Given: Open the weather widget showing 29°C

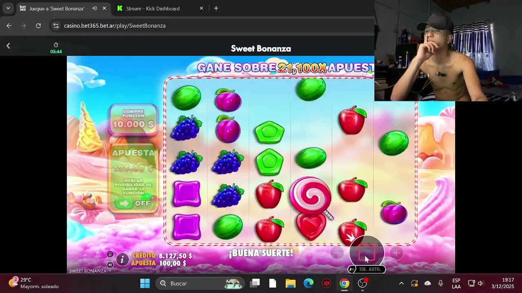Looking at the screenshot, I should [33, 283].
